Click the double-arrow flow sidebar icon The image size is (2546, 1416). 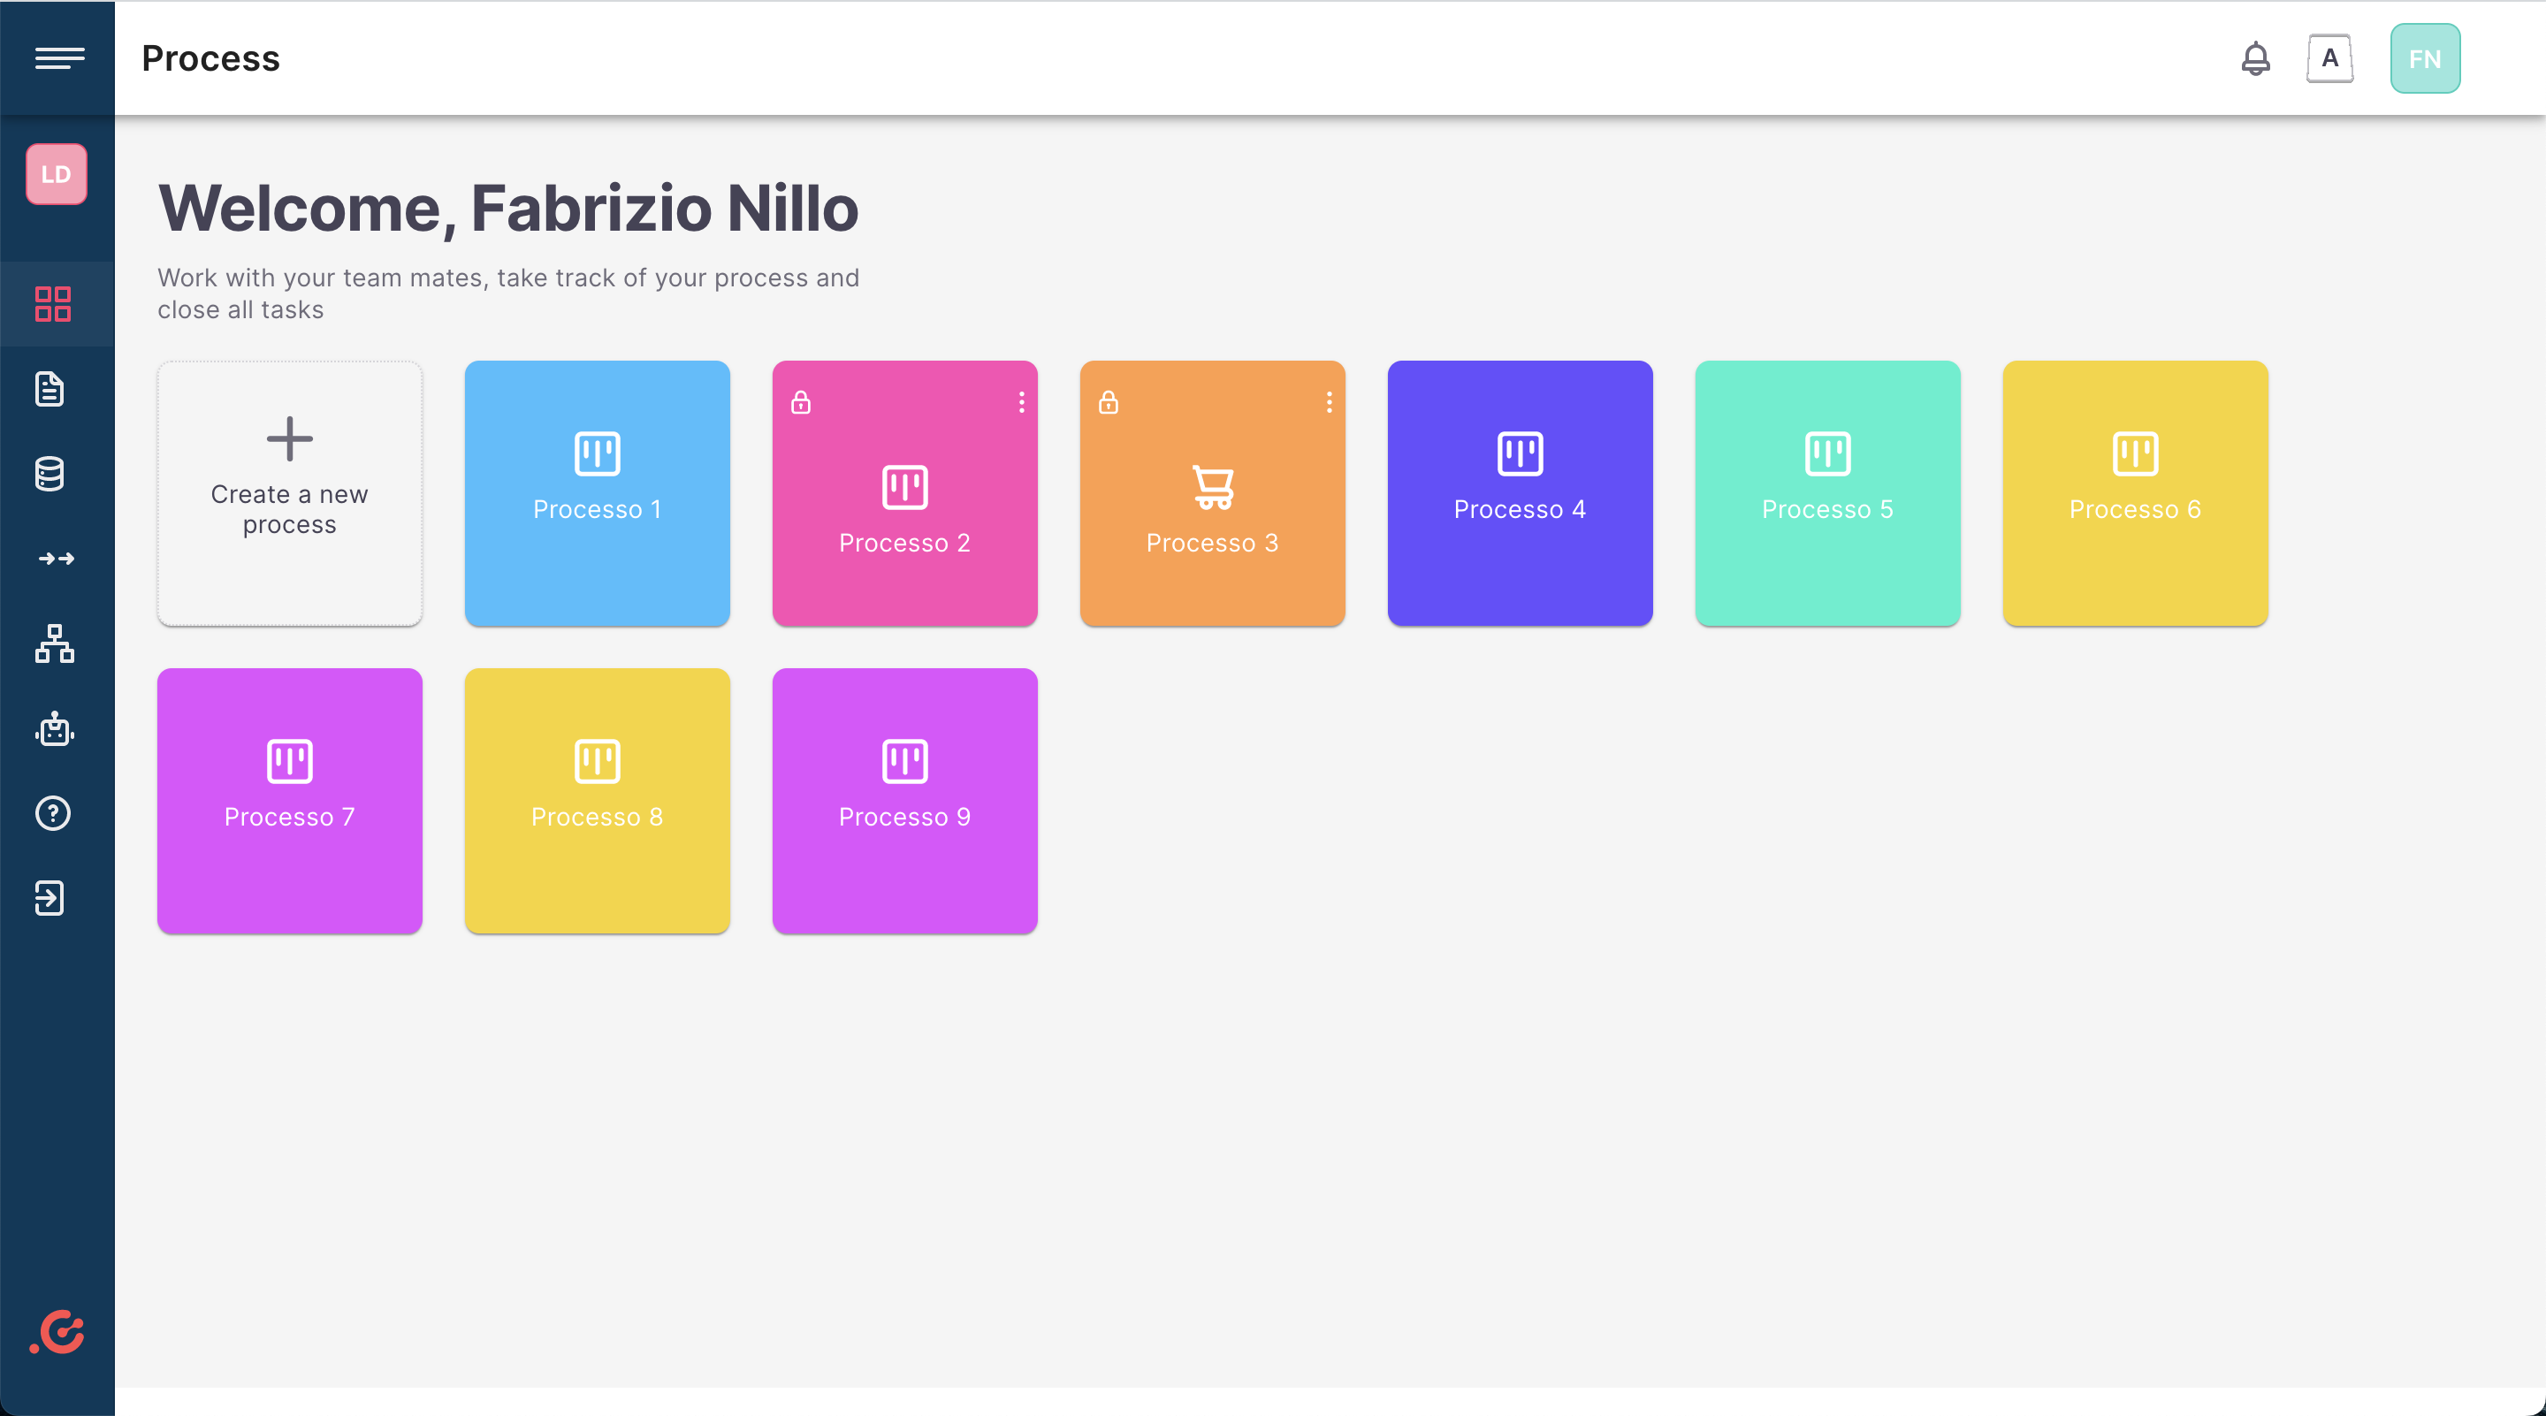[x=56, y=560]
